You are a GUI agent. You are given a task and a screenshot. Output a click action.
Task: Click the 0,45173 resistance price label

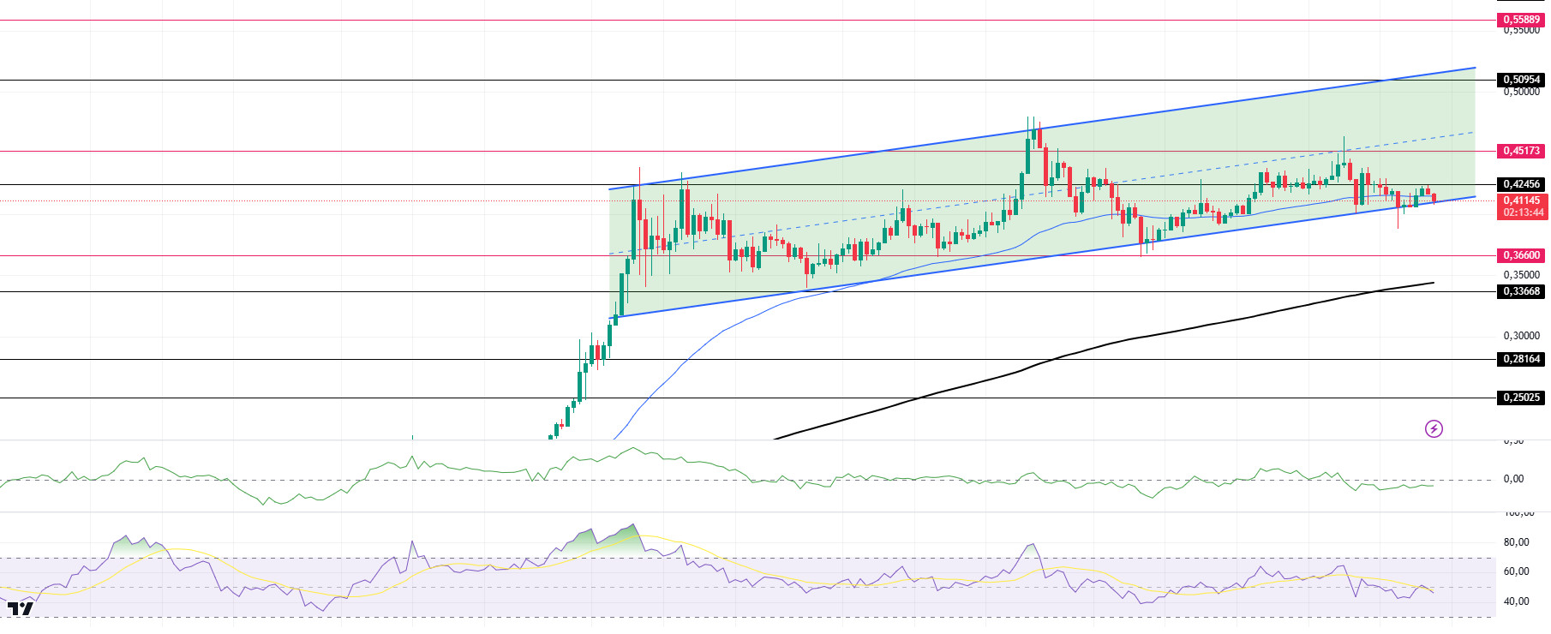point(1522,151)
